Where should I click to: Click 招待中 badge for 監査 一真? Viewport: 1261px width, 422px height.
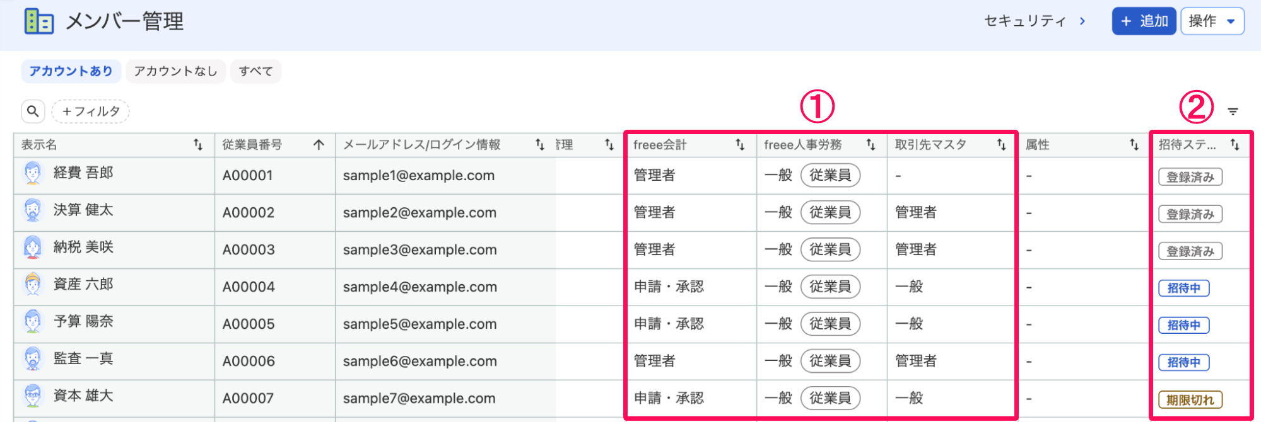coord(1184,363)
